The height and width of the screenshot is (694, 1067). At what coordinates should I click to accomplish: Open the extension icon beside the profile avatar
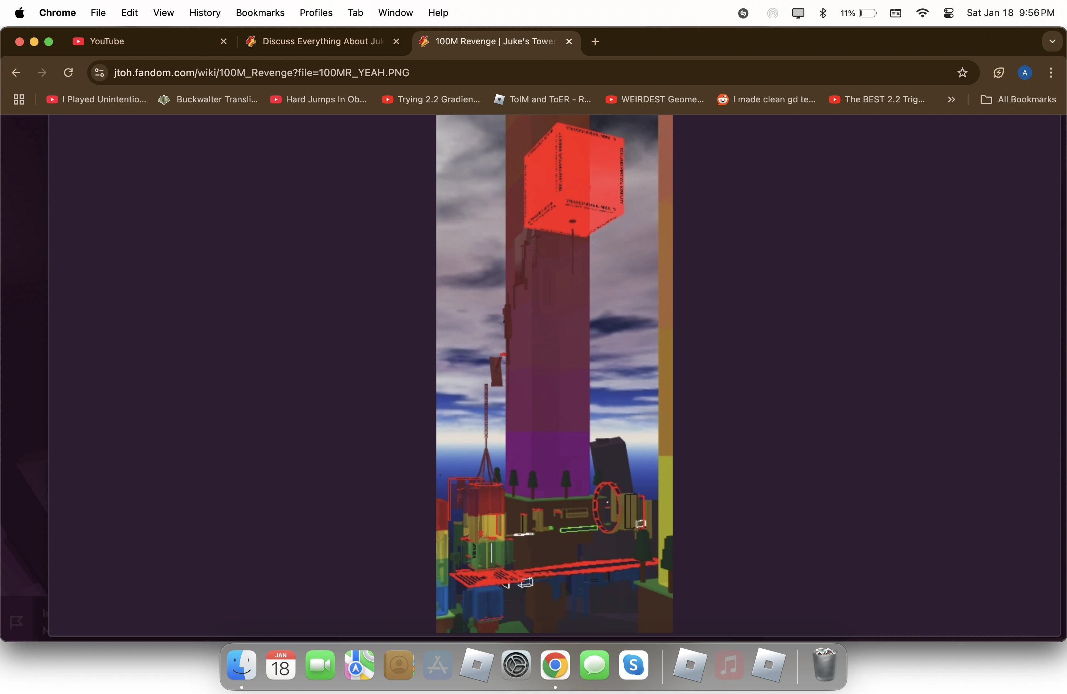pos(998,73)
